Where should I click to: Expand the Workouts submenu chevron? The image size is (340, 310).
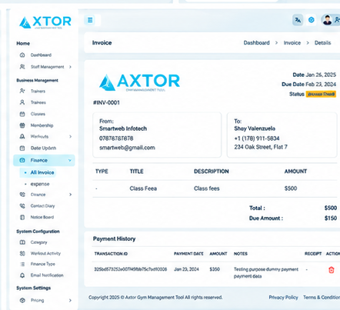(70, 136)
